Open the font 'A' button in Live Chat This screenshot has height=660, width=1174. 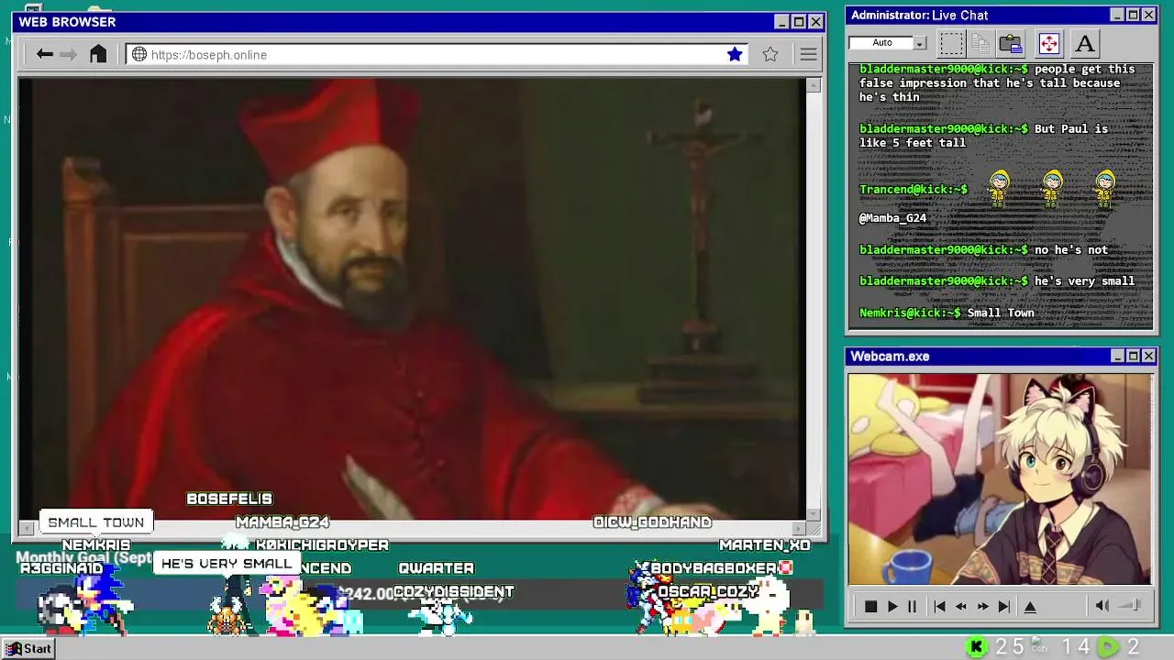1085,43
